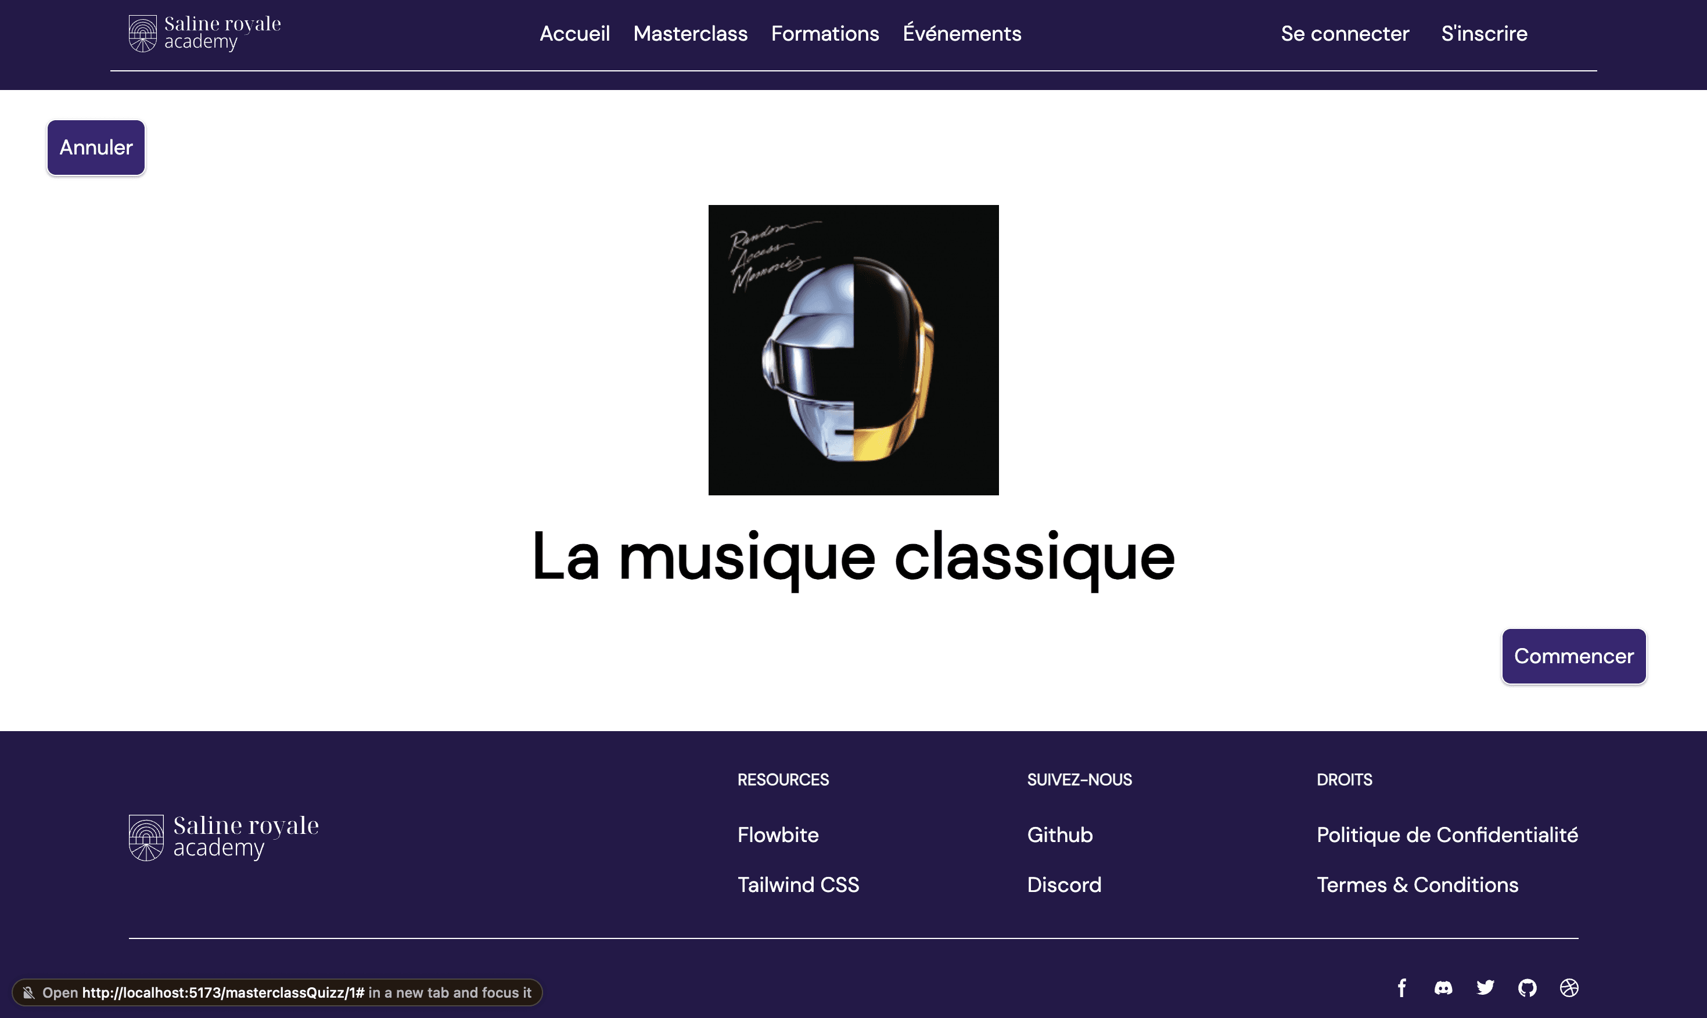Click the Annuler button

click(96, 148)
